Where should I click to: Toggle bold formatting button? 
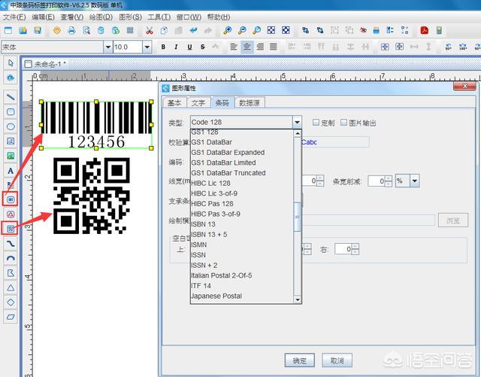163,47
